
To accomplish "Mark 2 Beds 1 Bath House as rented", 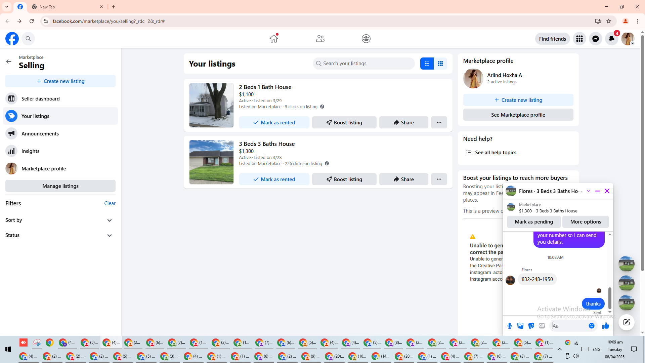I will point(274,122).
